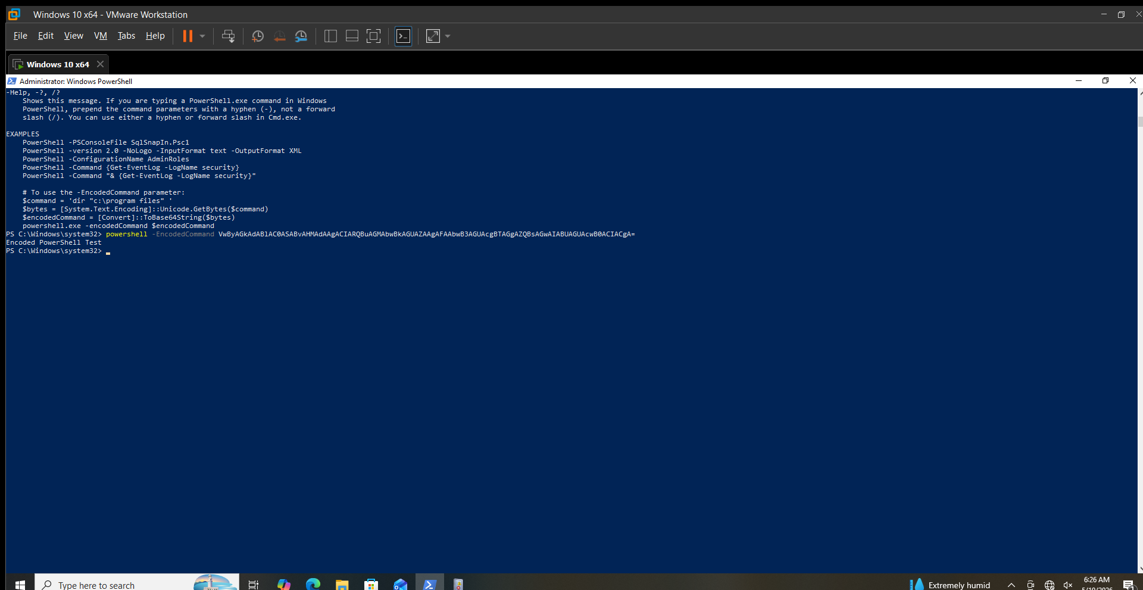Restore down the Administrator PowerShell window

tap(1105, 81)
